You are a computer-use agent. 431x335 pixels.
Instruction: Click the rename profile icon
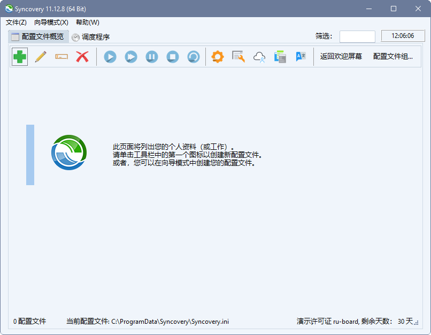[x=61, y=56]
